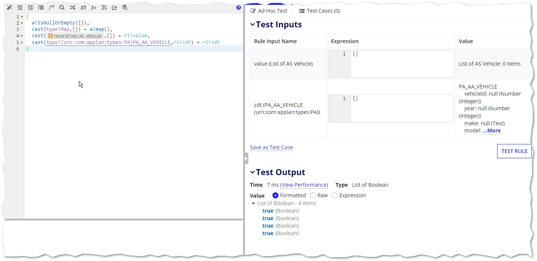537x261 pixels.
Task: Click the outdent code toolbar icon
Action: coord(20,7)
